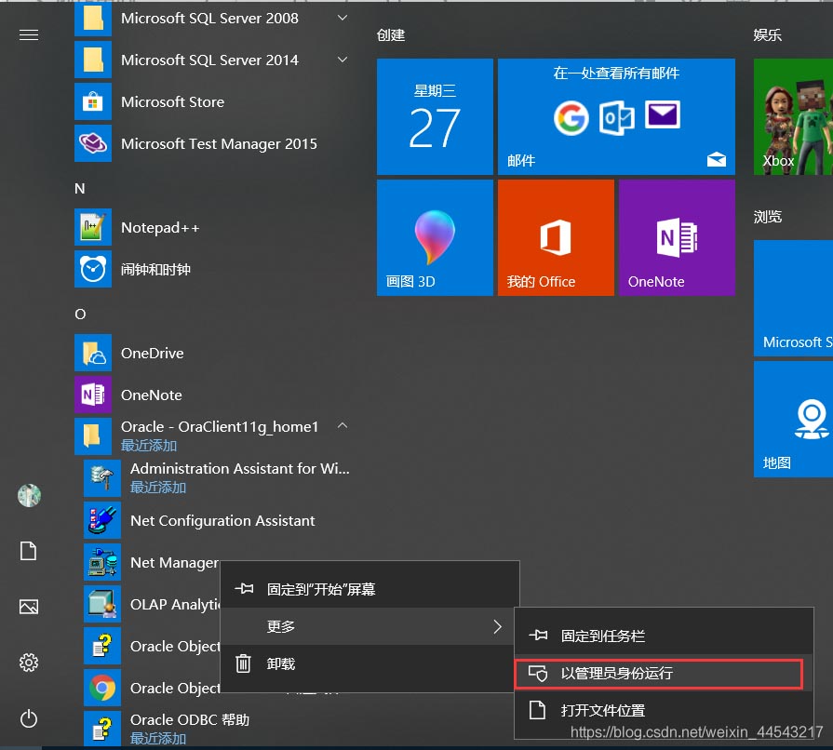Image resolution: width=833 pixels, height=750 pixels.
Task: Jump to letter N section header
Action: (80, 189)
